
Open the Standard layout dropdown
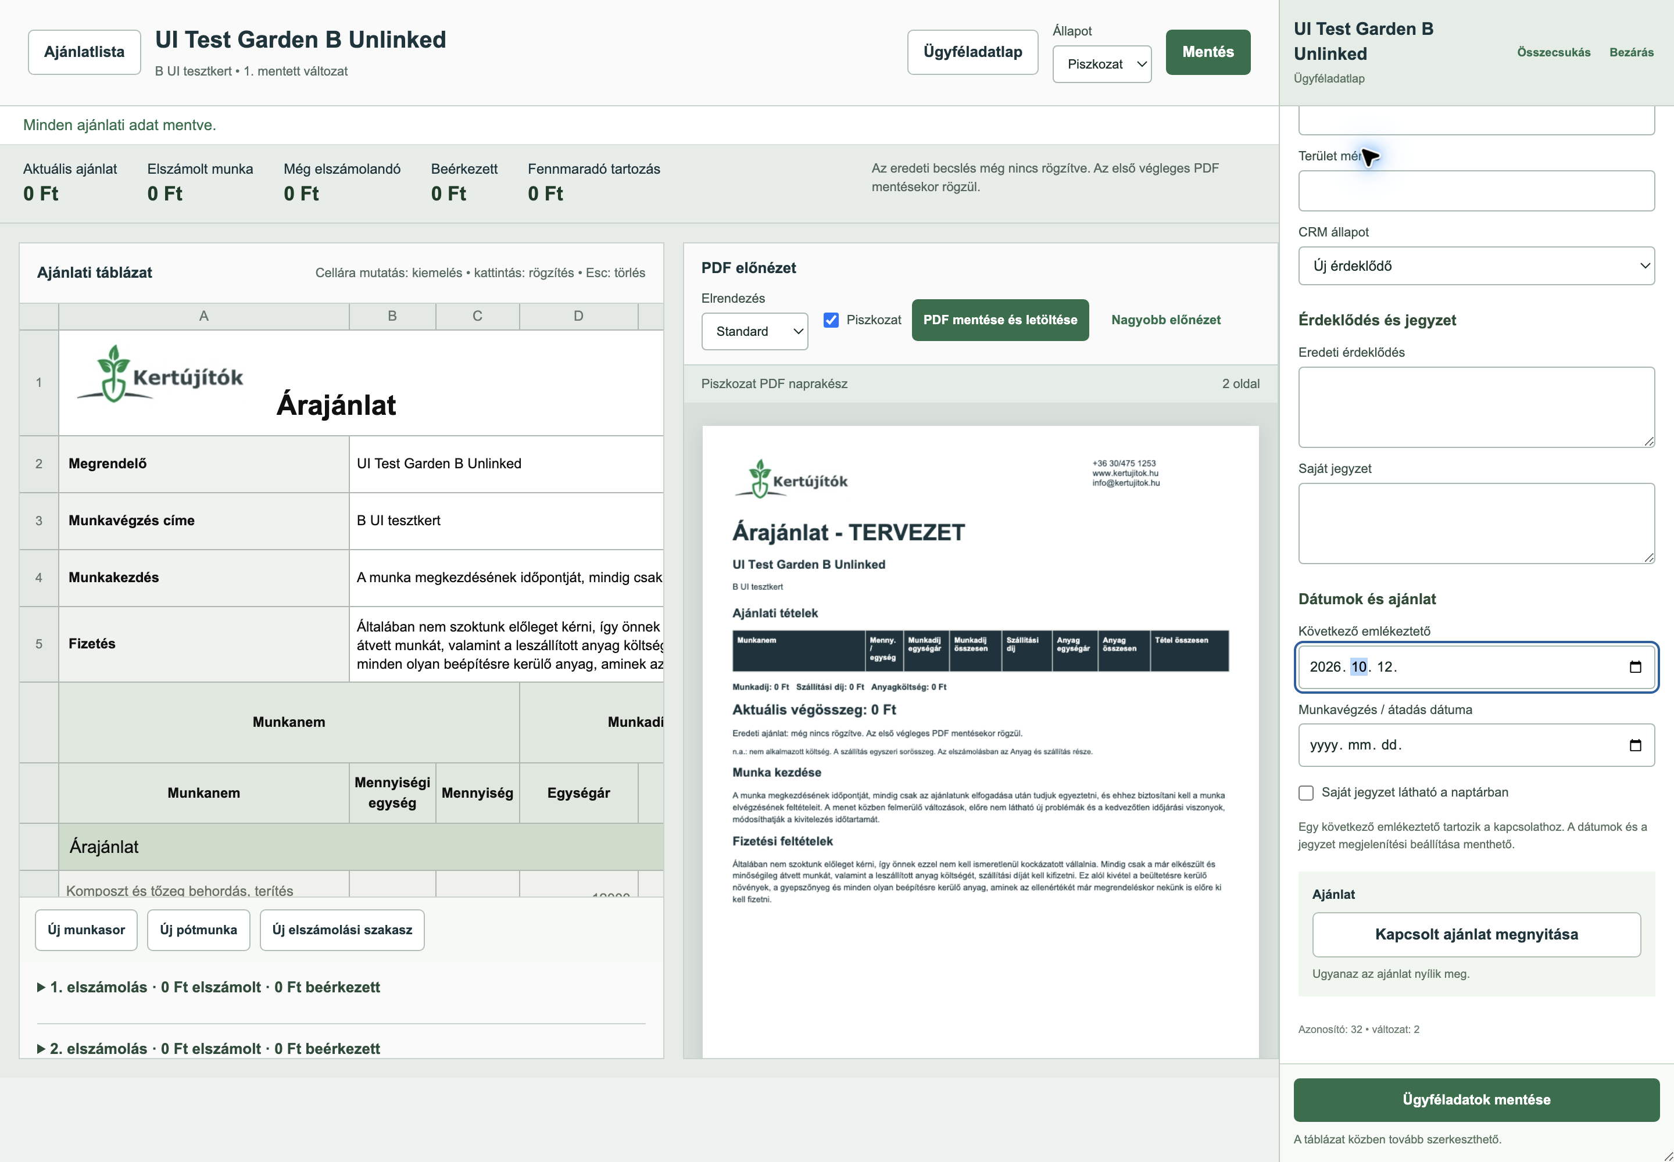[754, 331]
